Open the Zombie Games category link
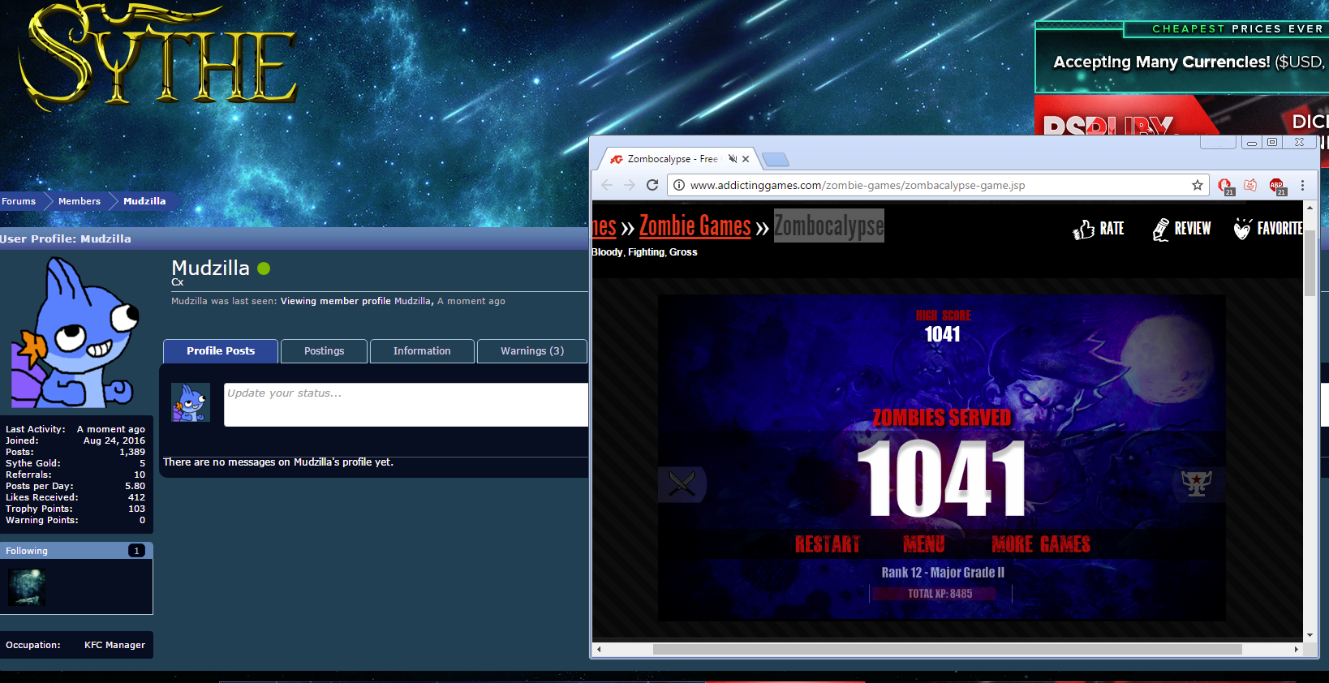 pos(695,226)
